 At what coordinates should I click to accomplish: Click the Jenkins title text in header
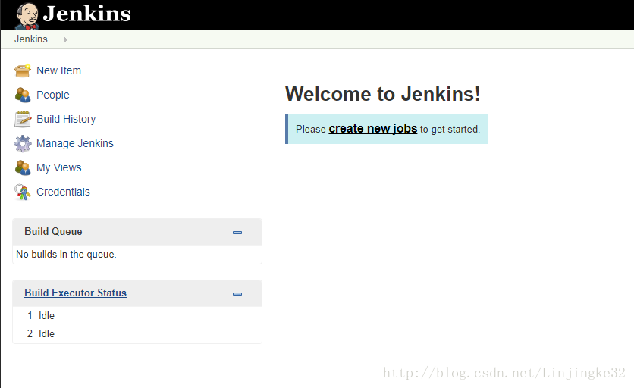tap(87, 14)
